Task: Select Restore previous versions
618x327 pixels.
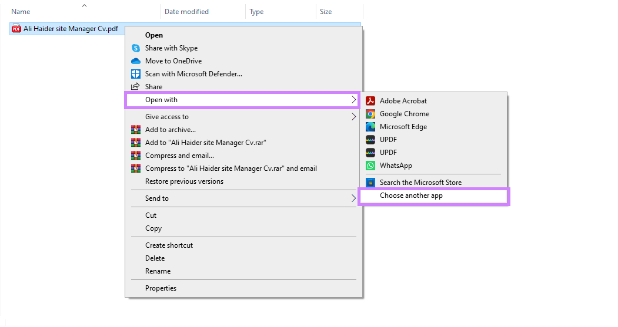Action: coord(184,181)
